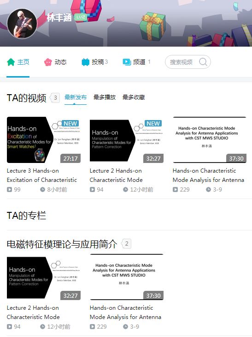Click the user avatar photo
This screenshot has height=337, width=252.
pyautogui.click(x=22, y=24)
